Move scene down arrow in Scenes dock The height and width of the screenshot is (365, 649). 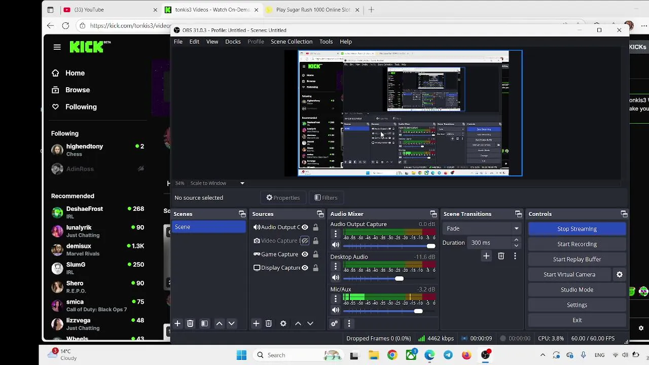(231, 323)
